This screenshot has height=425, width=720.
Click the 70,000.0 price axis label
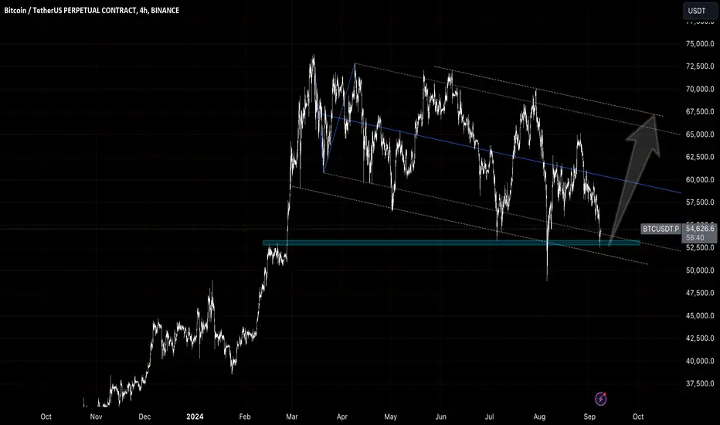coord(700,89)
